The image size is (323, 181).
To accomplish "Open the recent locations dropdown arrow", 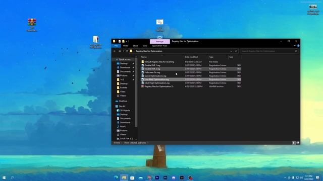I will (123, 51).
